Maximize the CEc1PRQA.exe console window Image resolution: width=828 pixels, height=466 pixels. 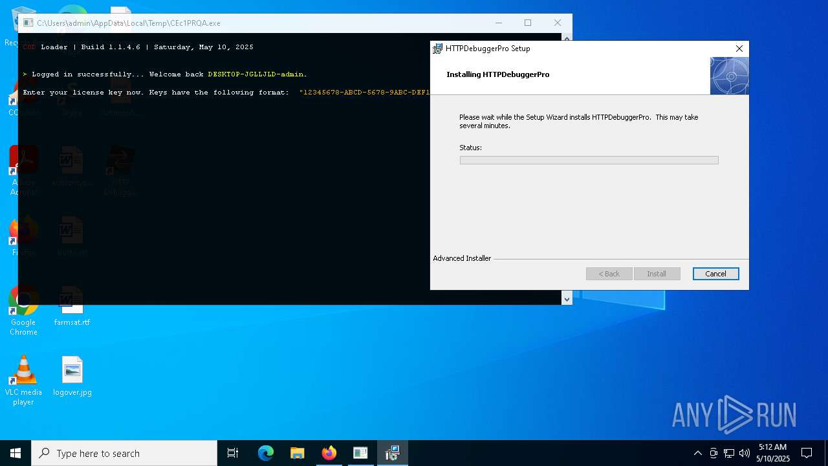(x=528, y=23)
